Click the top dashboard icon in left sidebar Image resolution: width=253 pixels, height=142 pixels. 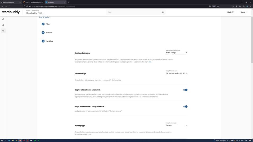pyautogui.click(x=3, y=19)
